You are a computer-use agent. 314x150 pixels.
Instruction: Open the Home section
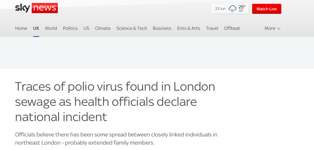pyautogui.click(x=21, y=28)
